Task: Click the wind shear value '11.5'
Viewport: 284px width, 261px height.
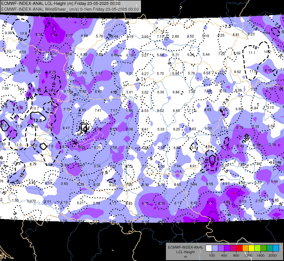Action: click(x=253, y=71)
